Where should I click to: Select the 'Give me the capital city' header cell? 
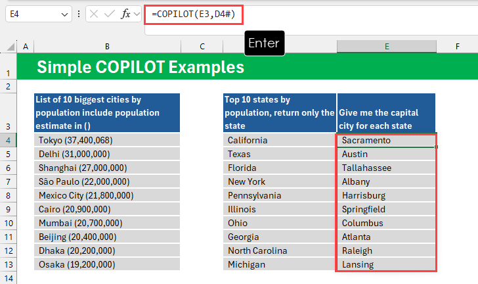386,112
